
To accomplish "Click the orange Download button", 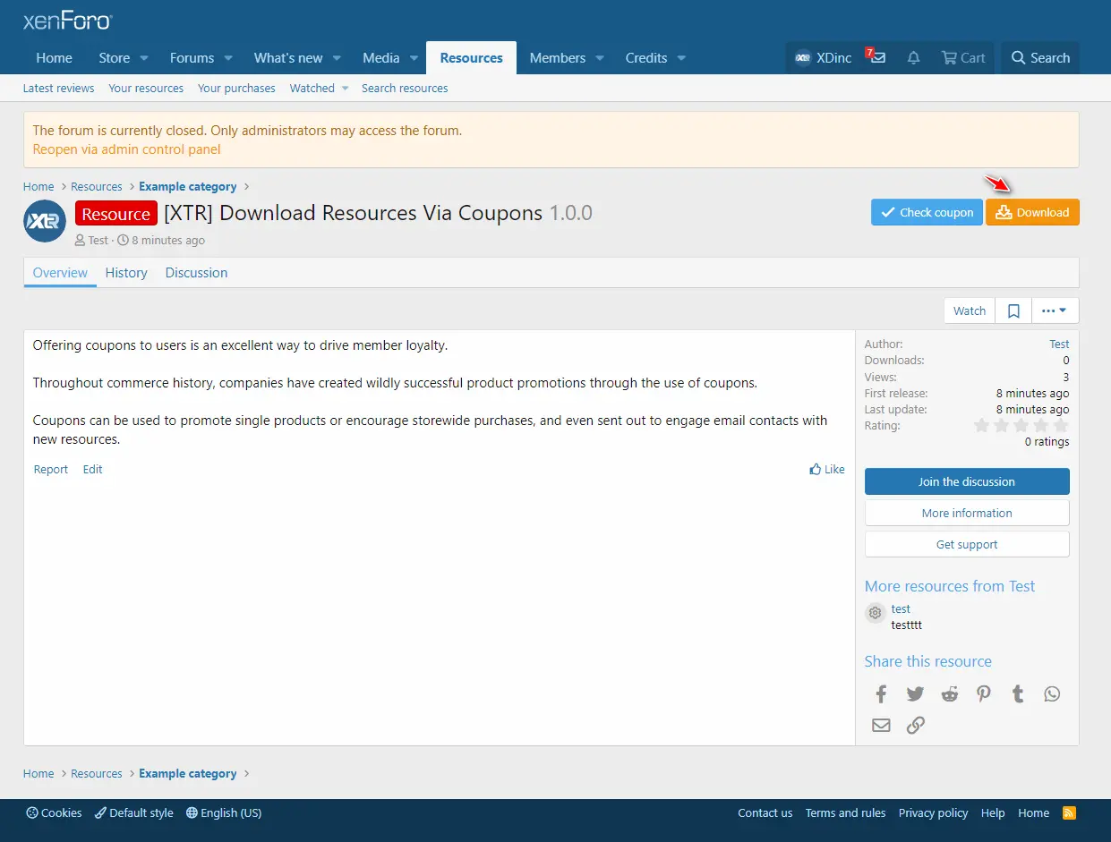I will (x=1032, y=212).
